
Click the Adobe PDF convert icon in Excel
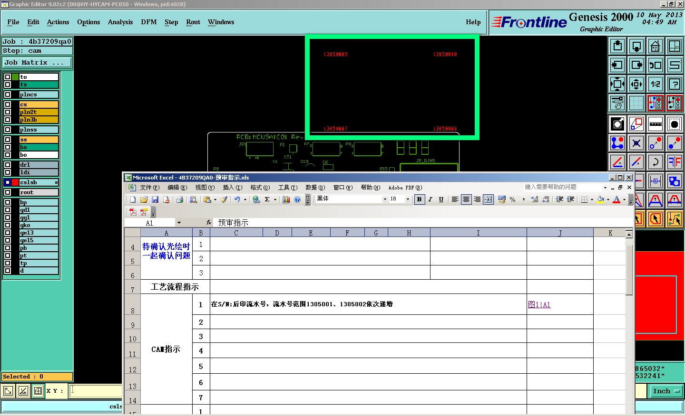coord(133,212)
